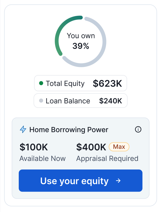Click the Use your equity button
Viewport: 161px width, 212px height.
[81, 181]
